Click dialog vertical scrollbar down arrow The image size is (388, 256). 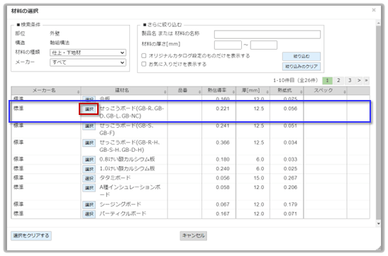(x=378, y=223)
